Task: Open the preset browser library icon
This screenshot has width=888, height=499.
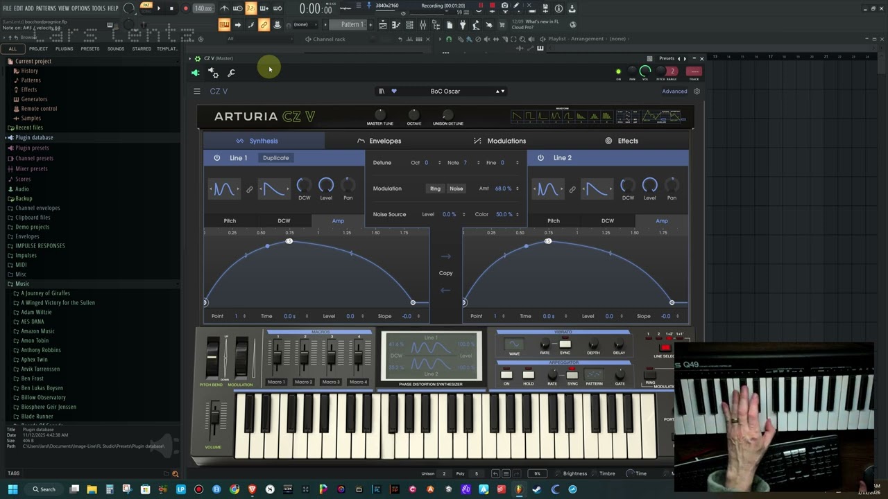Action: point(381,91)
